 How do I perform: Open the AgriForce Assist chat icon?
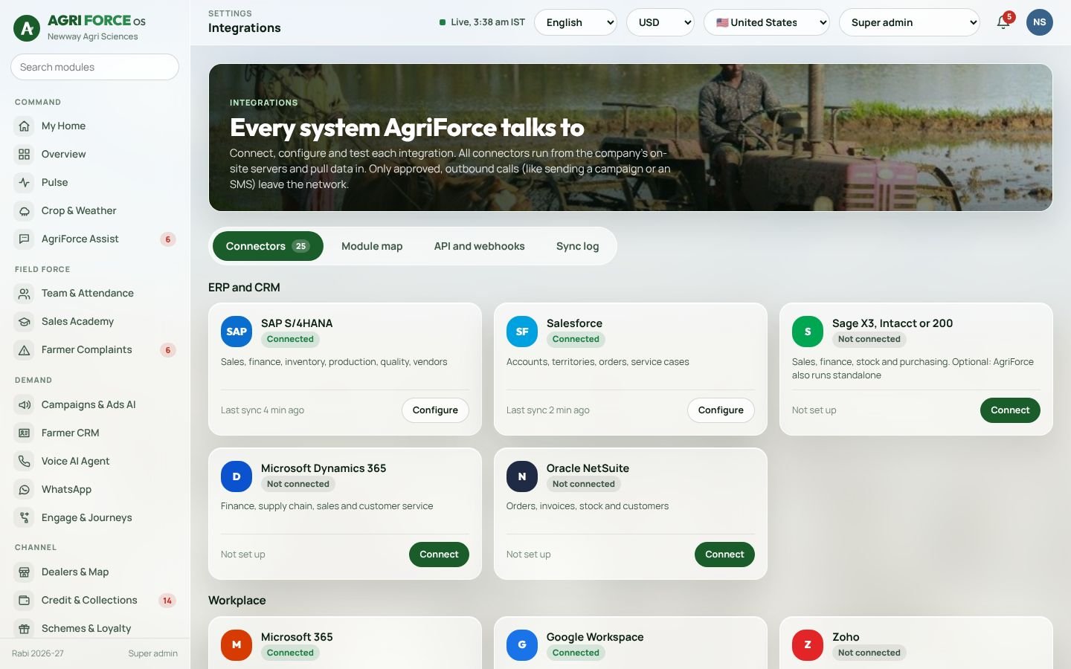(x=25, y=239)
